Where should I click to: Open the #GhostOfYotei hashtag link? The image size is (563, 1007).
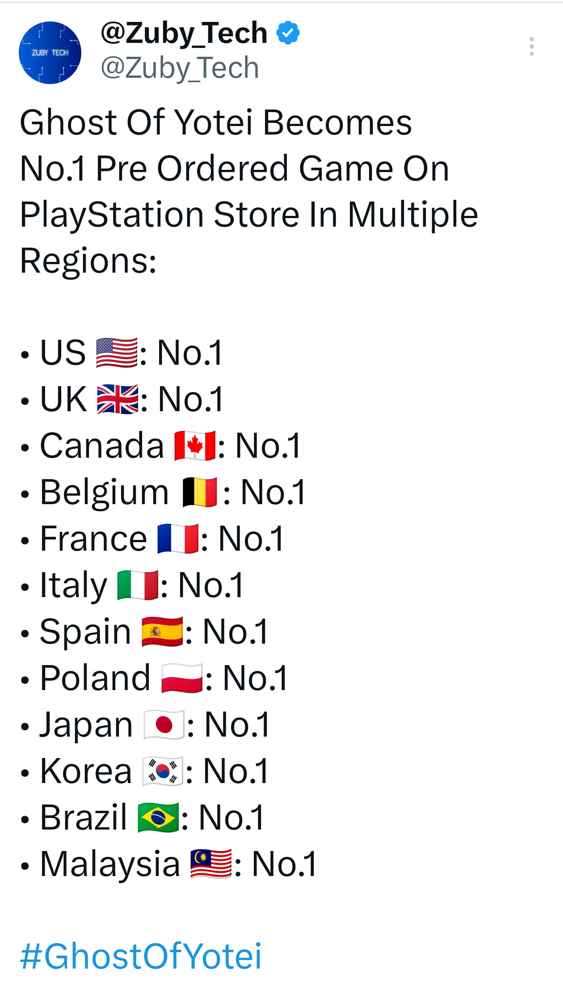(141, 956)
